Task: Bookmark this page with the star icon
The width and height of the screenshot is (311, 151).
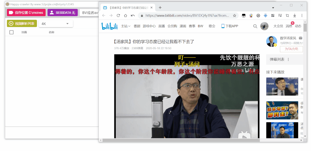Action: (234, 16)
